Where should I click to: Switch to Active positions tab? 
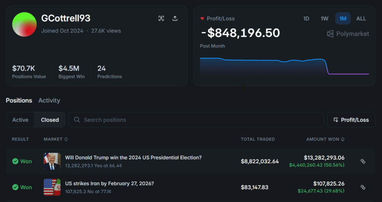(x=20, y=120)
